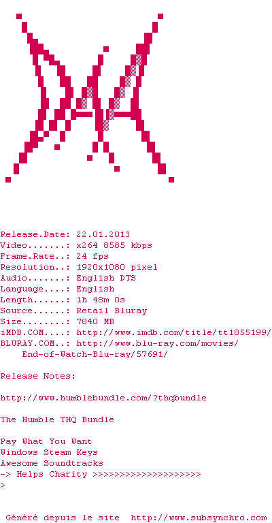Select the Length 1h 48m 0s text
Viewport: 272px width, 523px height.
[63, 300]
